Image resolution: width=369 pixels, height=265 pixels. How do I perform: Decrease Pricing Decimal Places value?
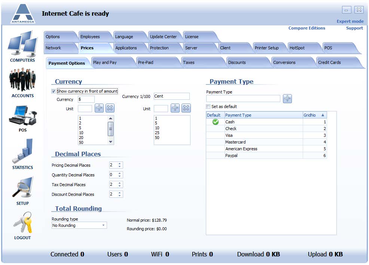click(119, 167)
